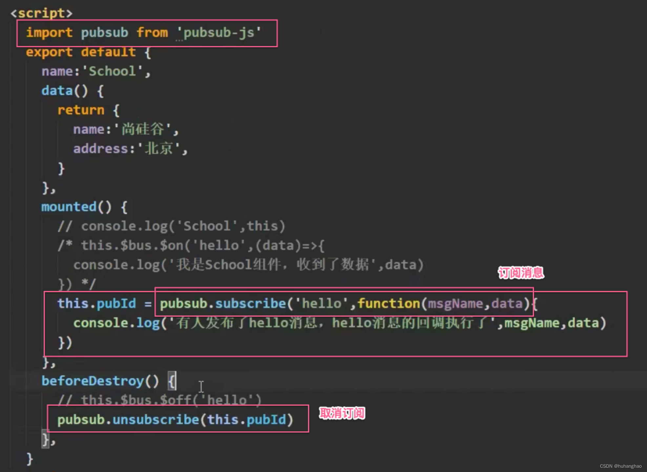Screen dimensions: 647x472
Task: Click the 订阅消息 annotation label
Action: tap(521, 273)
